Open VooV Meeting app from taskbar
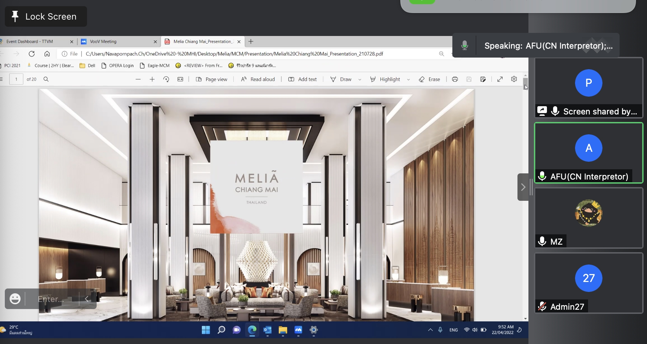 click(298, 330)
